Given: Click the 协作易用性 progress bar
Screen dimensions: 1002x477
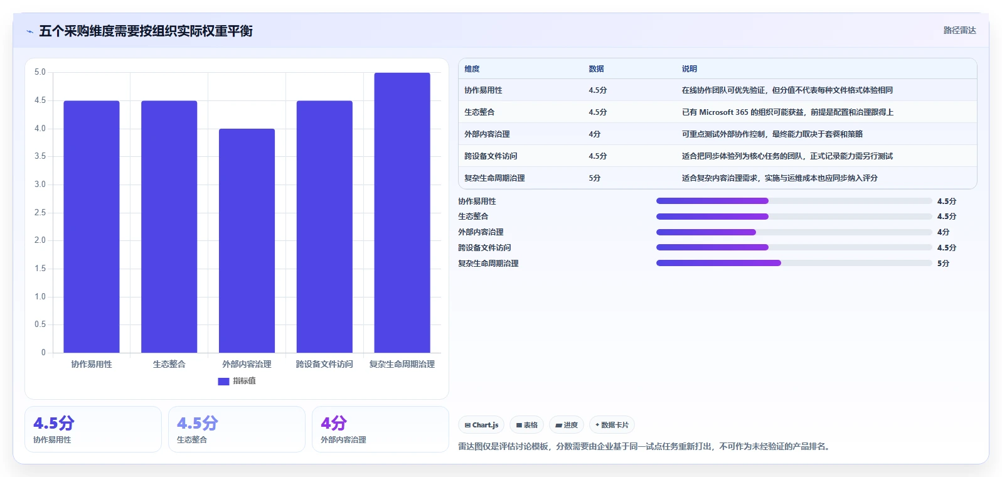Looking at the screenshot, I should (x=794, y=201).
